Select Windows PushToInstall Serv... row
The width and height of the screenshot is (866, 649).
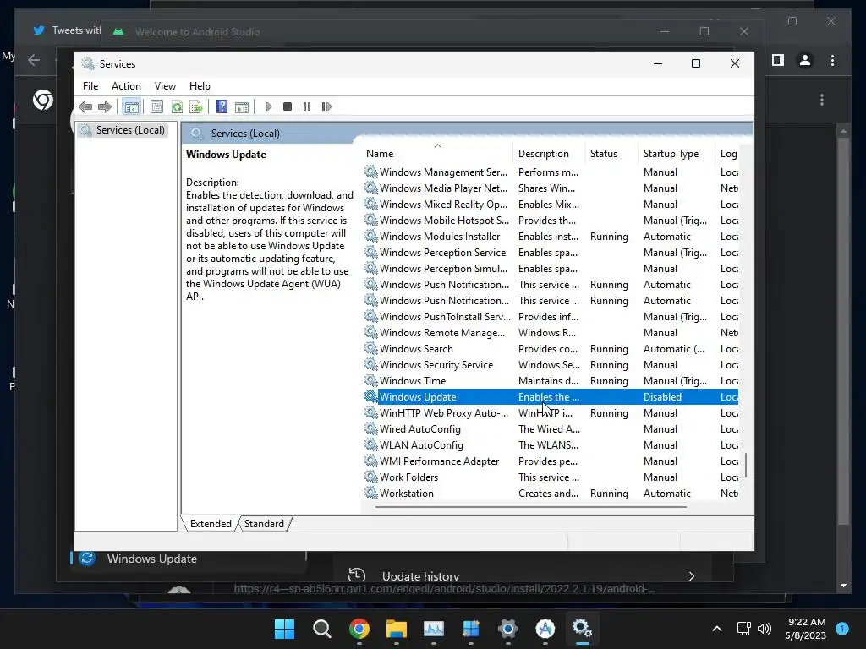(551, 317)
